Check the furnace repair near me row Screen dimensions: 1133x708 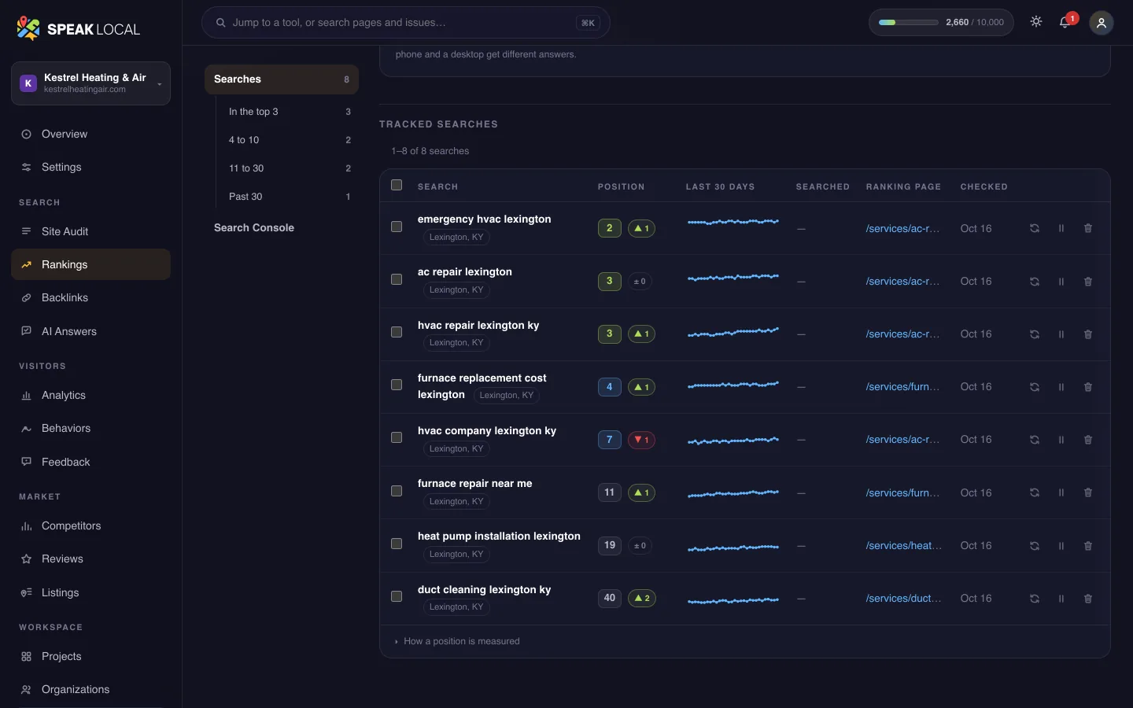[397, 491]
